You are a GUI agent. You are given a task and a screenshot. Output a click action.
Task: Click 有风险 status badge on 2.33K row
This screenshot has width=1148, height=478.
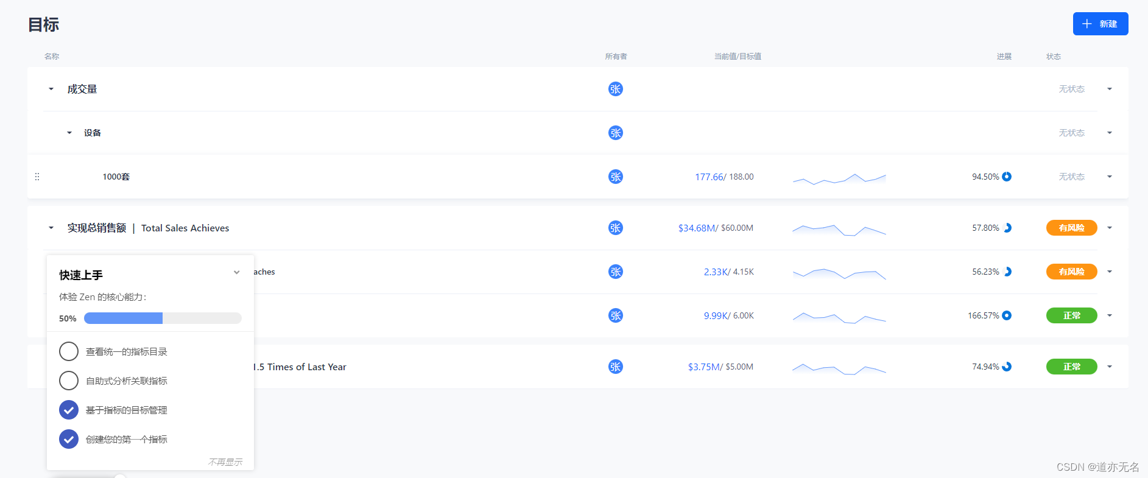click(x=1071, y=272)
